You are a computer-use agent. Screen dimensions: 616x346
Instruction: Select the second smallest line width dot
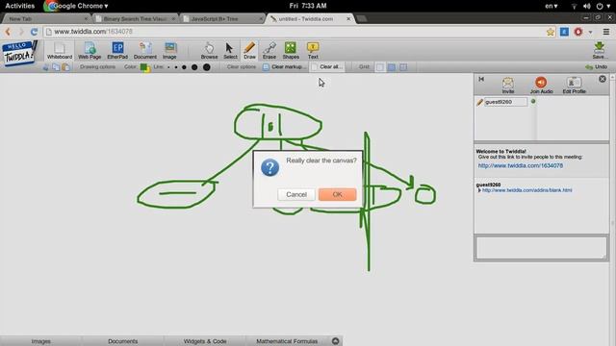[x=175, y=67]
